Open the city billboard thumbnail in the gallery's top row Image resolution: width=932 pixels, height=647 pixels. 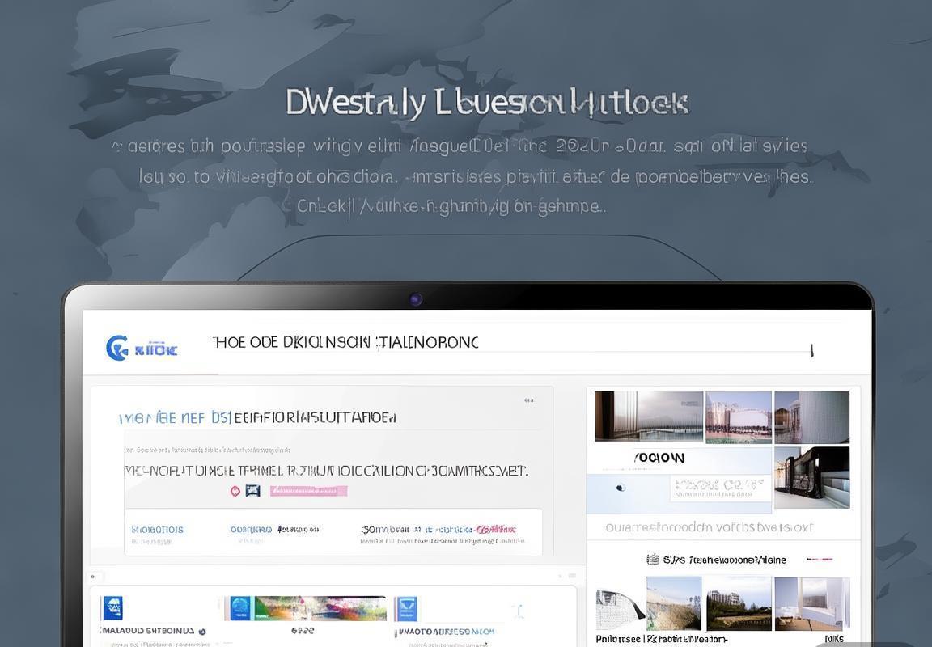[738, 417]
